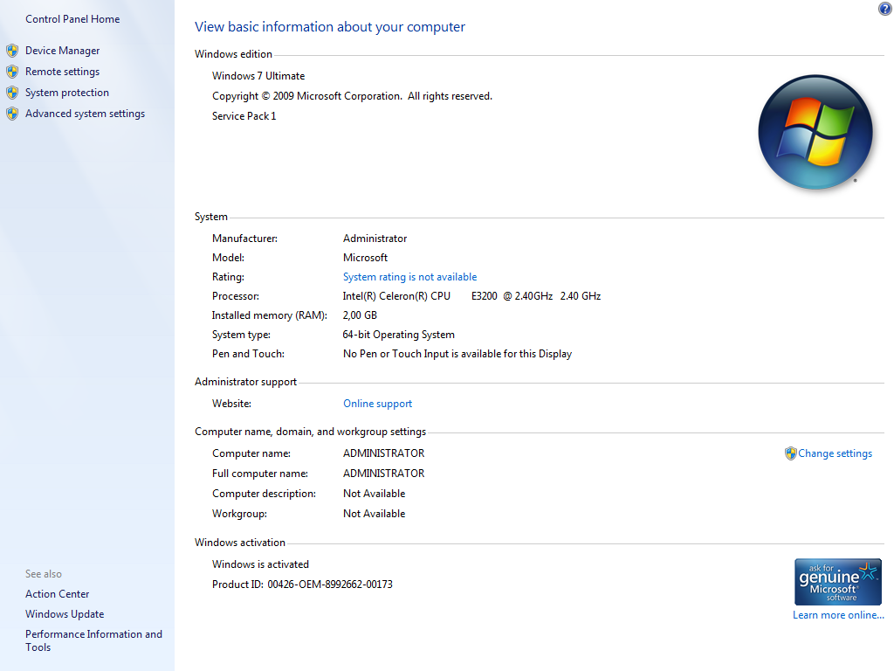Open Advanced system settings
Screen dimensions: 894x671
(x=85, y=114)
